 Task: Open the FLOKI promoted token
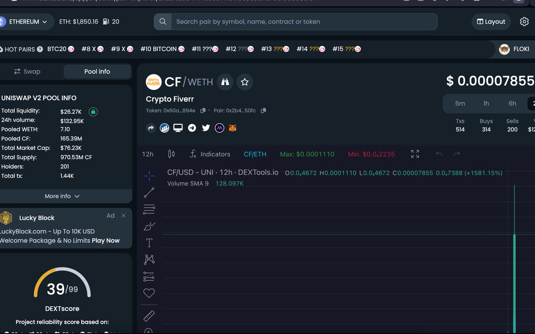[514, 49]
